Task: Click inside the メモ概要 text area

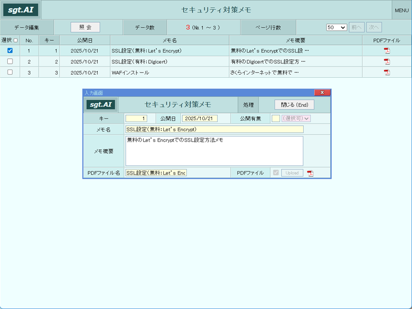Action: tap(214, 151)
